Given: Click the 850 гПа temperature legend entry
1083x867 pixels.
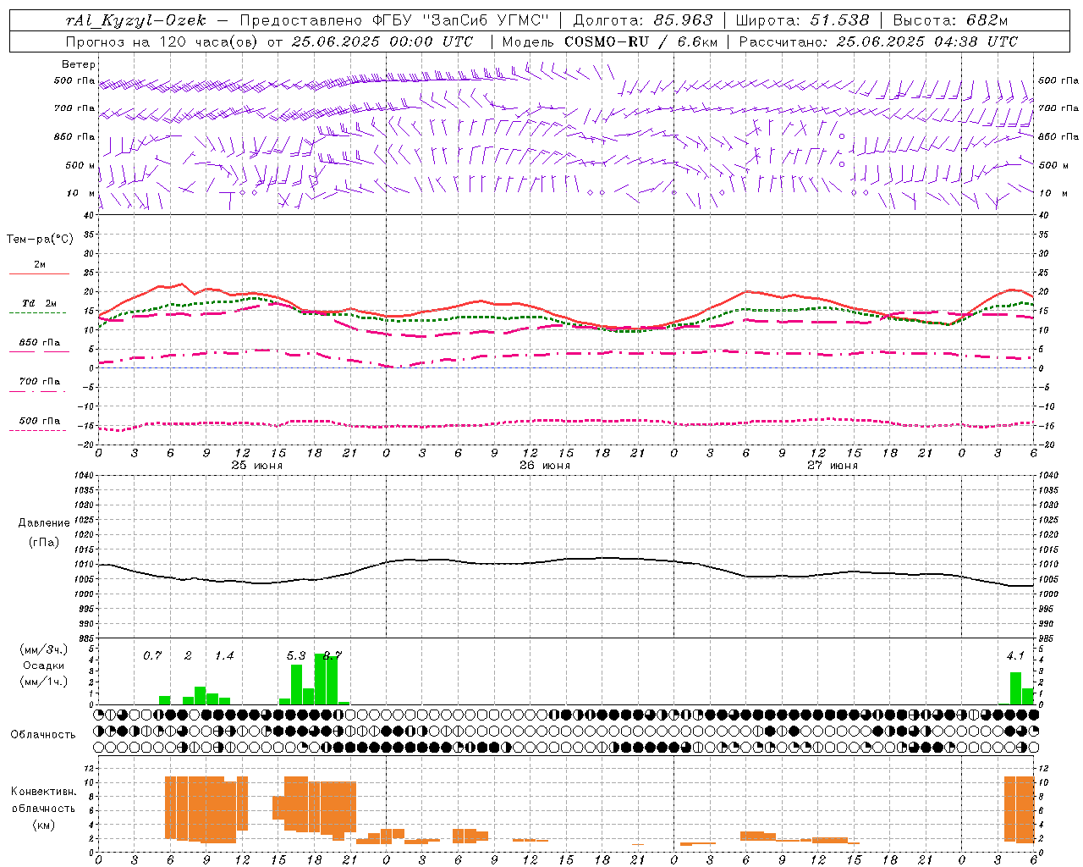Looking at the screenshot, I should [40, 343].
